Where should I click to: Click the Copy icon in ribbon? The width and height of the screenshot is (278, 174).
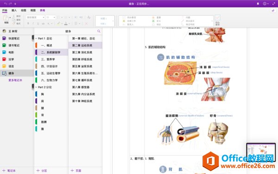14,19
